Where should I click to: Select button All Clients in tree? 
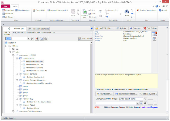click(x=35, y=68)
